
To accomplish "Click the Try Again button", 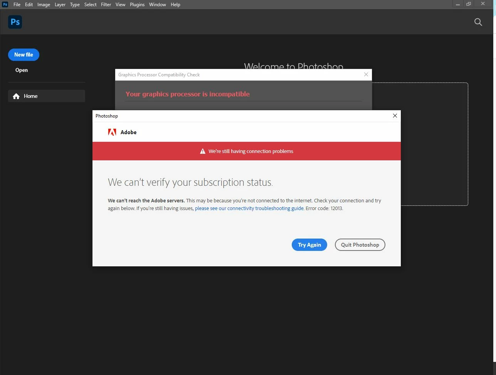I will click(x=309, y=245).
